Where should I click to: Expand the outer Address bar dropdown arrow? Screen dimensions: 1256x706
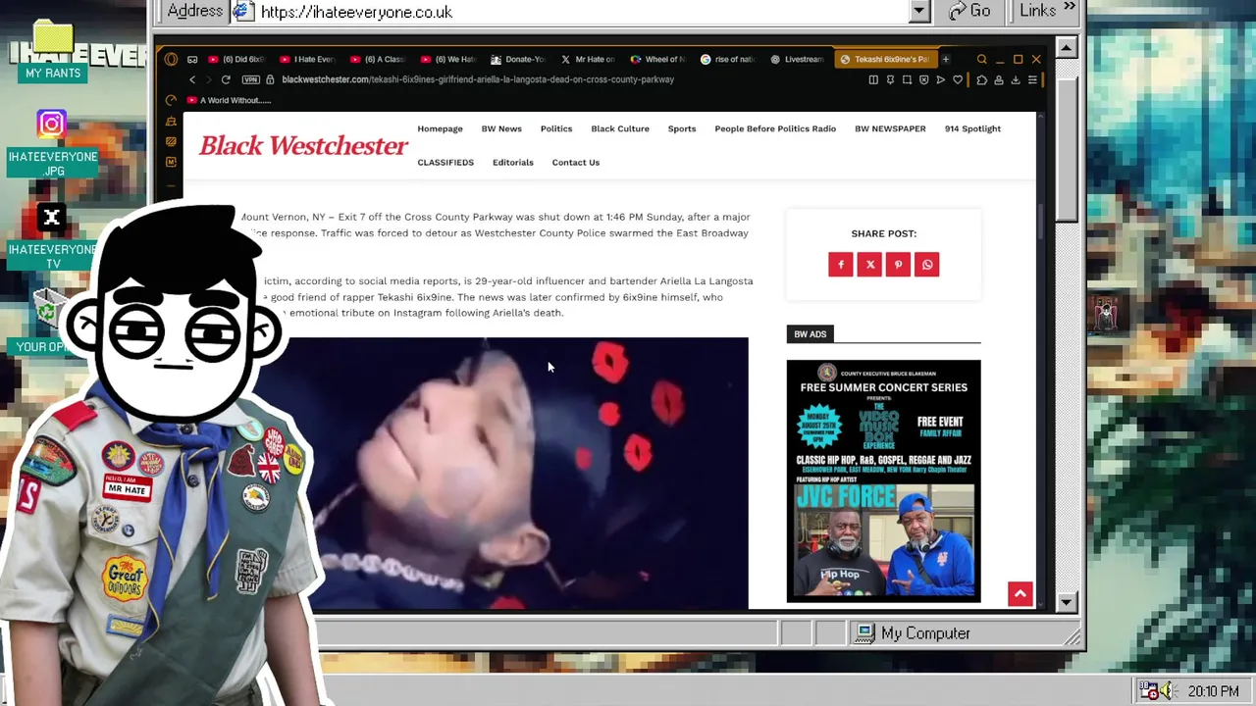[918, 11]
